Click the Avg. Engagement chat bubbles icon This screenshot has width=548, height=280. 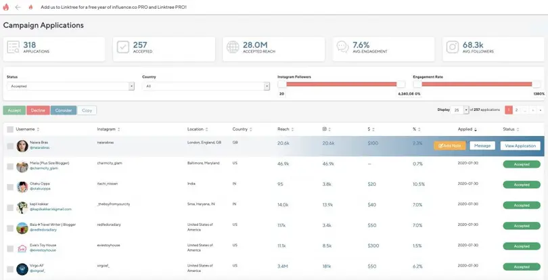[x=342, y=47]
